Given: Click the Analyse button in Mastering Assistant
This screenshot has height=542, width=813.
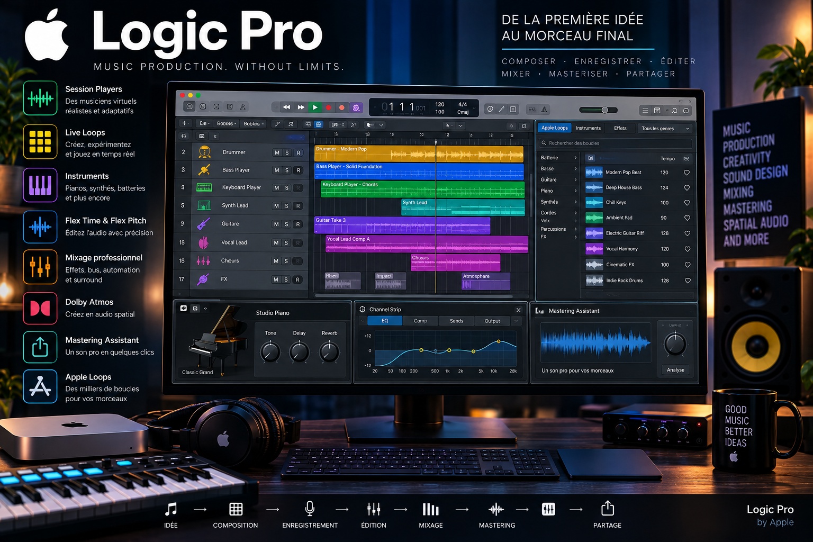Looking at the screenshot, I should pyautogui.click(x=675, y=370).
